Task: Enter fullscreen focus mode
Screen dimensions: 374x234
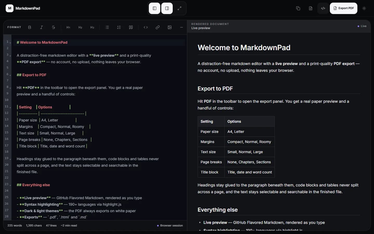Action: pyautogui.click(x=179, y=8)
